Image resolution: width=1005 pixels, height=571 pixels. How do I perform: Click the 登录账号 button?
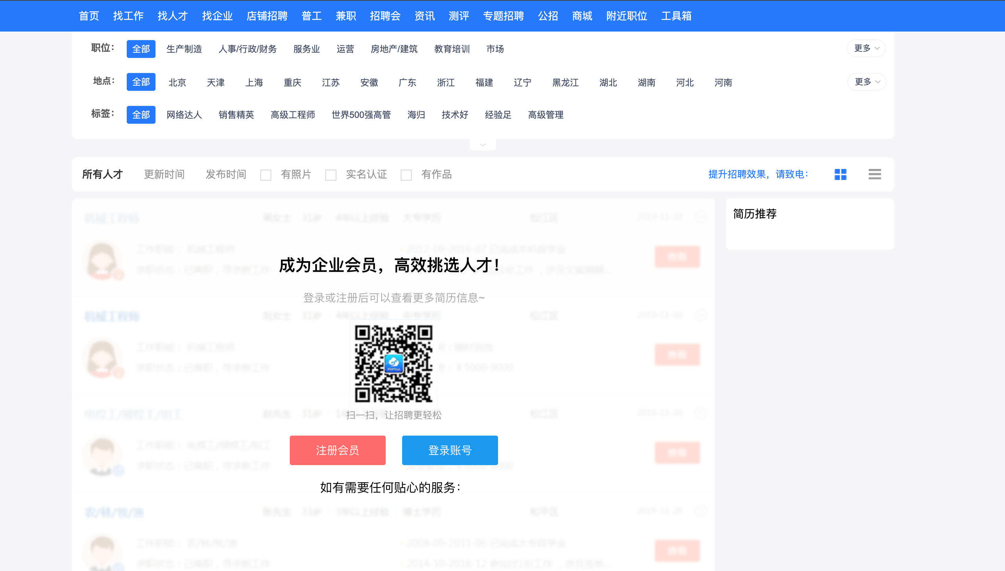point(449,450)
